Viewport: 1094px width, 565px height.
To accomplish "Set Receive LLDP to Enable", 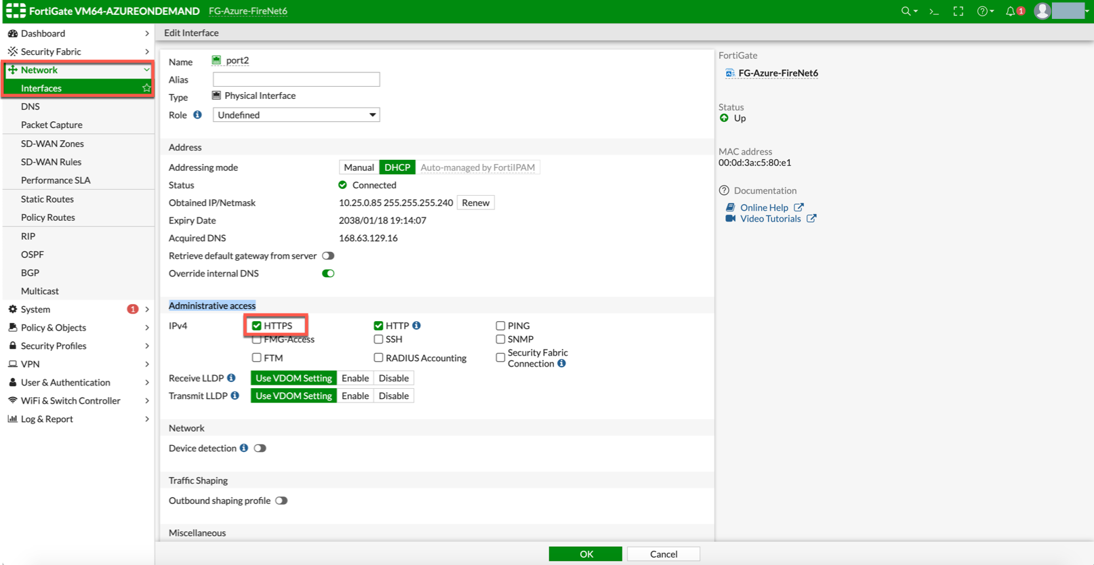I will point(355,378).
